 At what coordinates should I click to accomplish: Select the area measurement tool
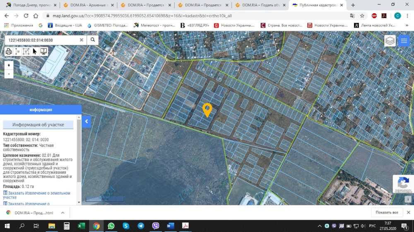tap(26, 51)
